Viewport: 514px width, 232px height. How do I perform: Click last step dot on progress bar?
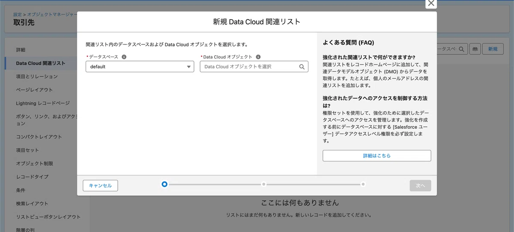click(x=363, y=184)
